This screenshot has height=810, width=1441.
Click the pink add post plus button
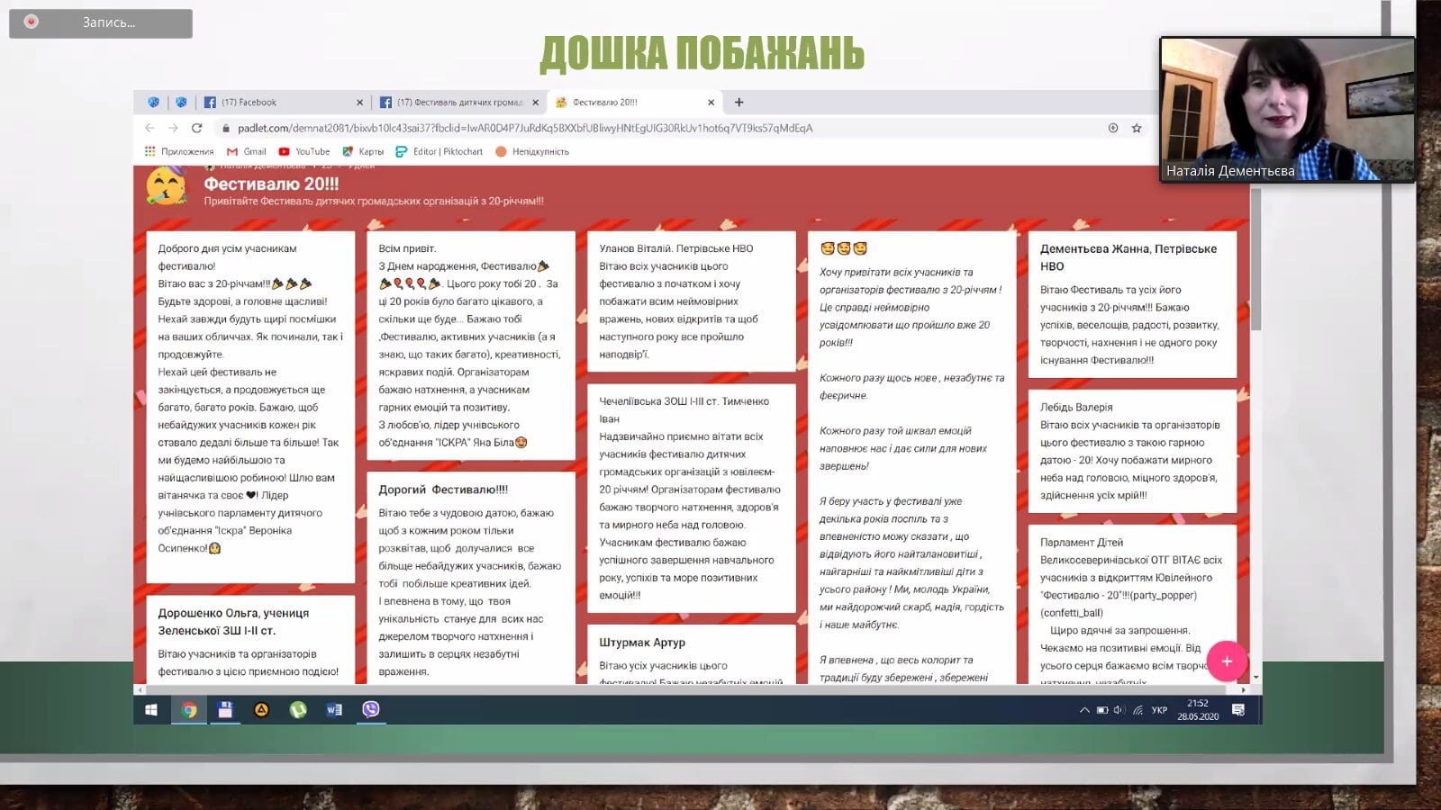tap(1226, 661)
